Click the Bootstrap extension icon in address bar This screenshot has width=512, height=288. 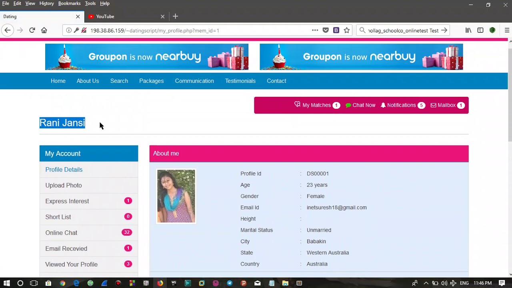pyautogui.click(x=336, y=30)
